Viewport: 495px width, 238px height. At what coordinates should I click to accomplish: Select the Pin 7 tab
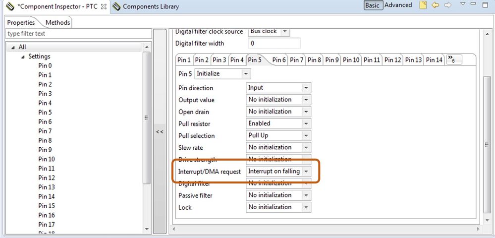click(x=296, y=59)
